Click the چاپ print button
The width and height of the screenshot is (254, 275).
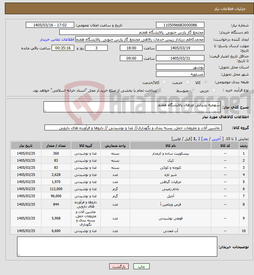coord(142,266)
